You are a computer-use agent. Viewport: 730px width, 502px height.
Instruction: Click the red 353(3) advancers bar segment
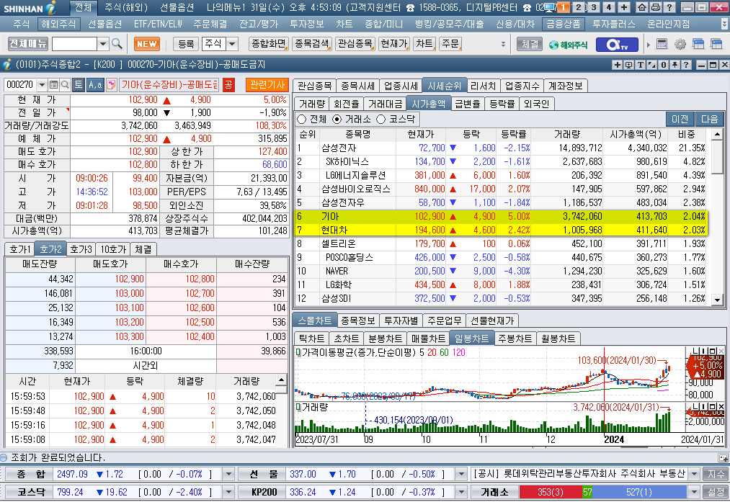click(x=551, y=492)
